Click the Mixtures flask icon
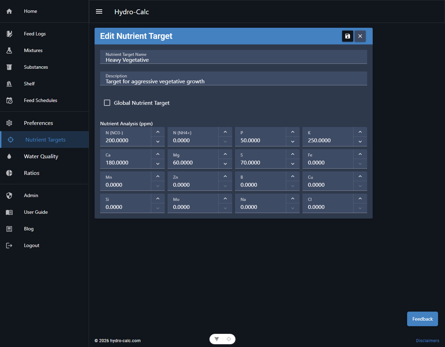The image size is (445, 347). 9,50
